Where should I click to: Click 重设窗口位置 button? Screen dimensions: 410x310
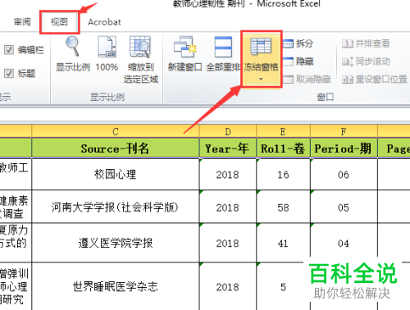point(375,80)
